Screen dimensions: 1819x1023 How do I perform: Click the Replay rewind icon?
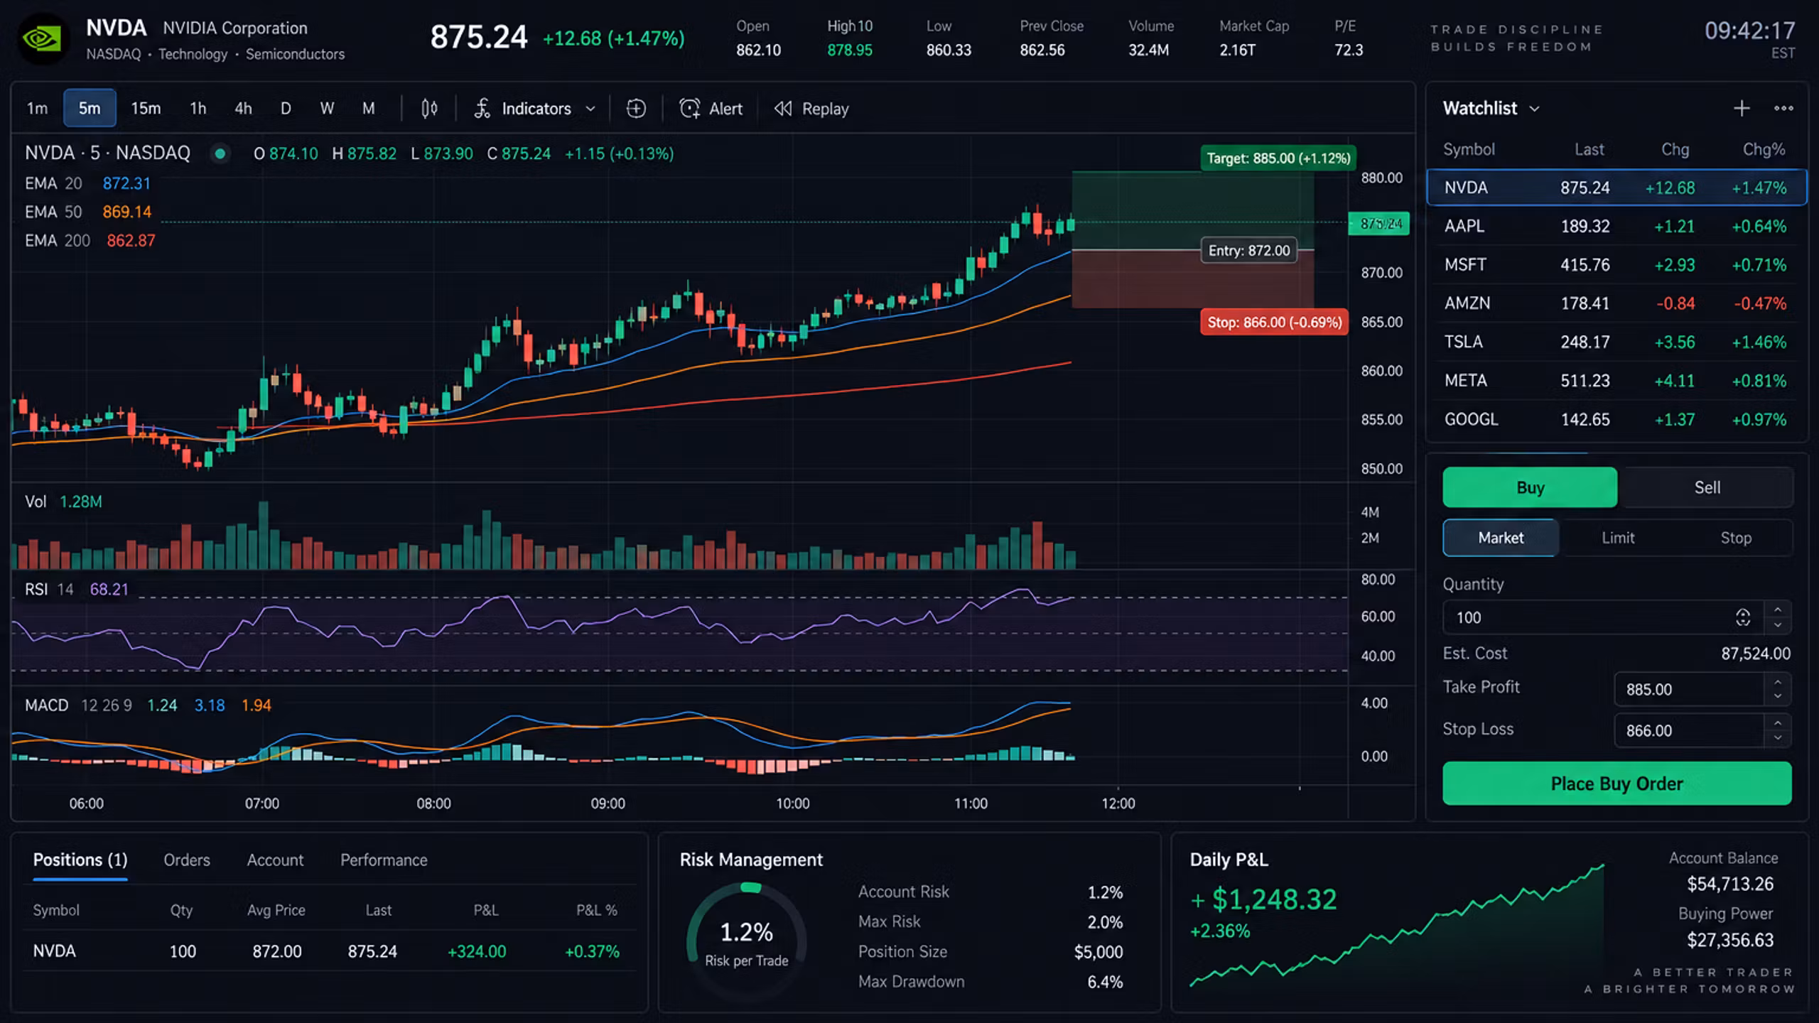pyautogui.click(x=783, y=109)
